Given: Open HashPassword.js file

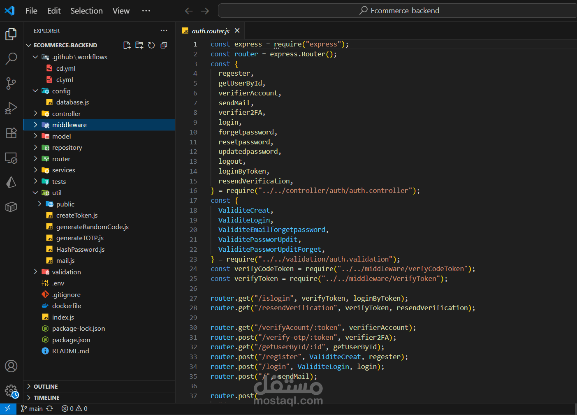Looking at the screenshot, I should coord(100,249).
